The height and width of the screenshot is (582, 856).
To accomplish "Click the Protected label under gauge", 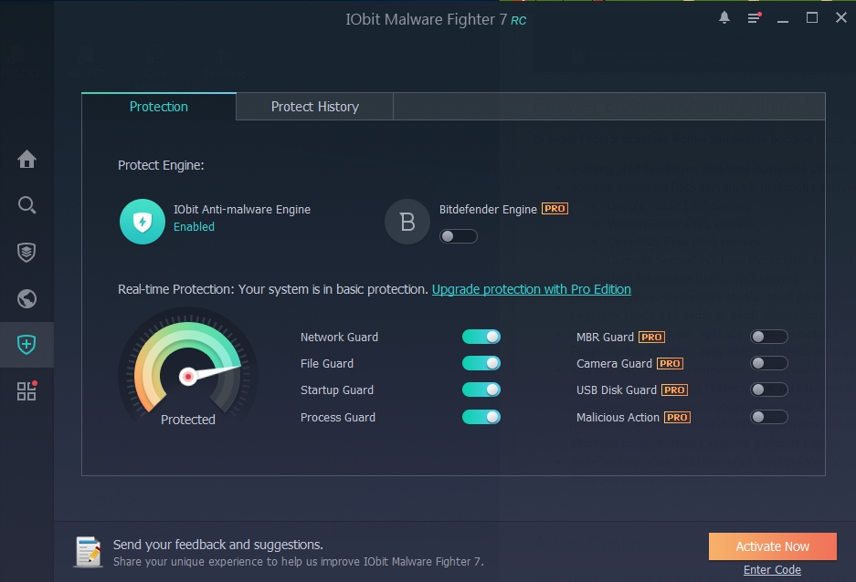I will [188, 420].
